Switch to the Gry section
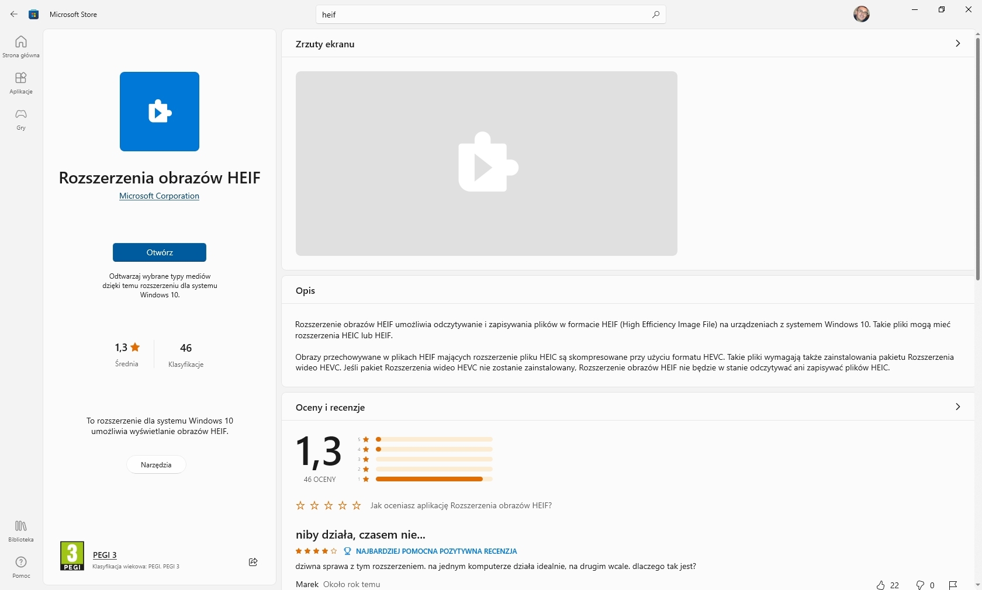 pos(20,120)
